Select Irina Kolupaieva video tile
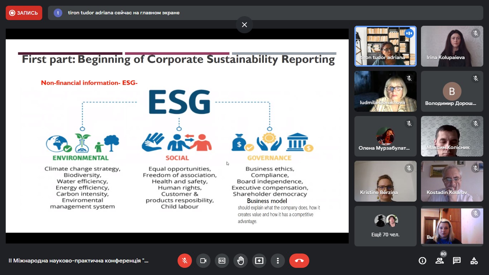 click(452, 46)
